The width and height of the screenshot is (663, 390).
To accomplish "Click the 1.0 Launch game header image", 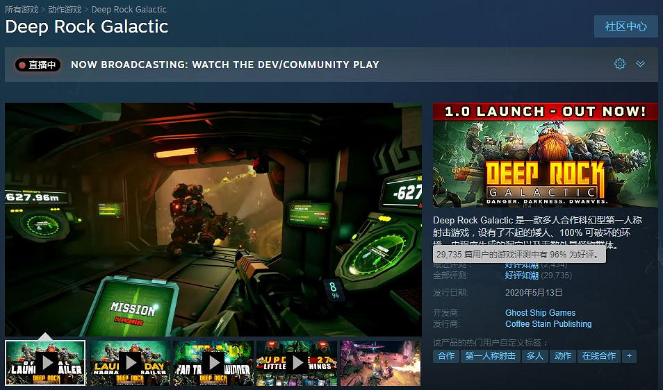I will [545, 155].
